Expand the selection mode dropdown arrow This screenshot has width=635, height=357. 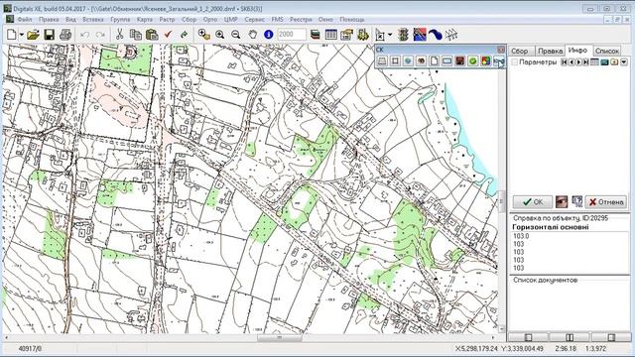(x=390, y=35)
